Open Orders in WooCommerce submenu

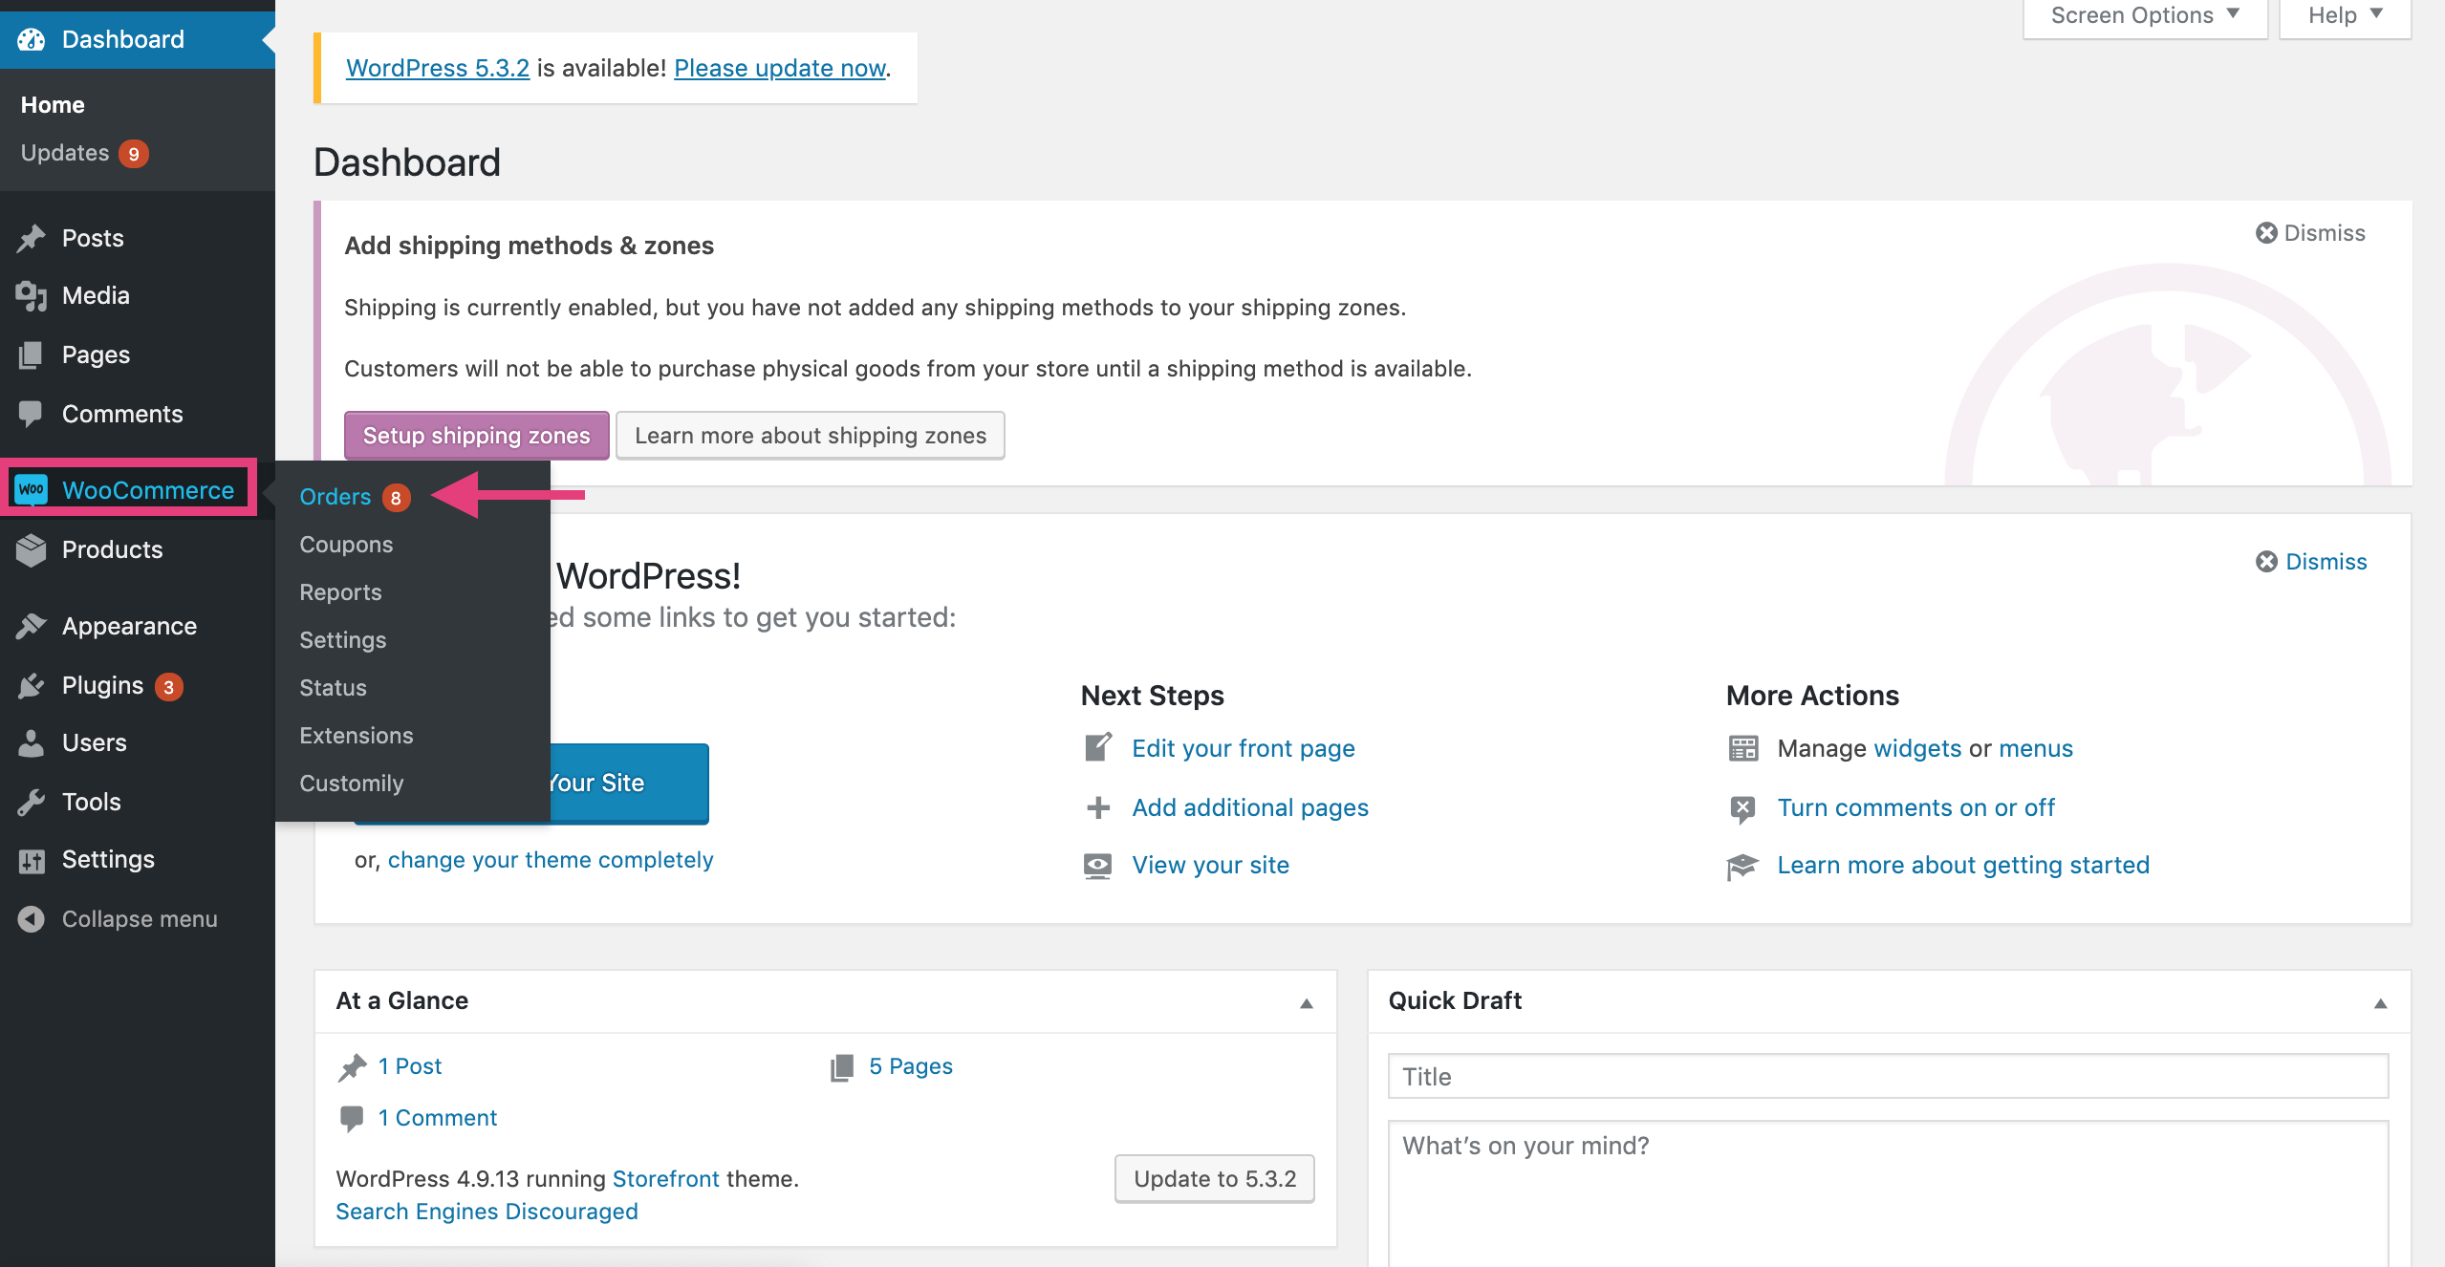coord(335,497)
